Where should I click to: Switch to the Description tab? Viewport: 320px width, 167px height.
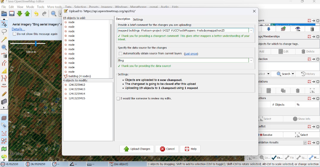pyautogui.click(x=123, y=19)
